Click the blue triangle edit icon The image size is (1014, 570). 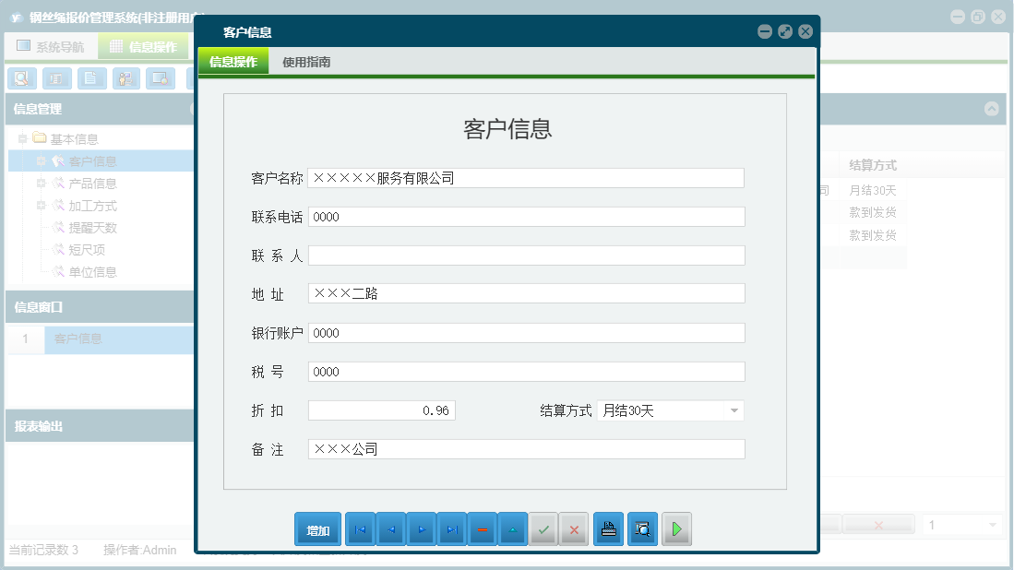(x=513, y=528)
